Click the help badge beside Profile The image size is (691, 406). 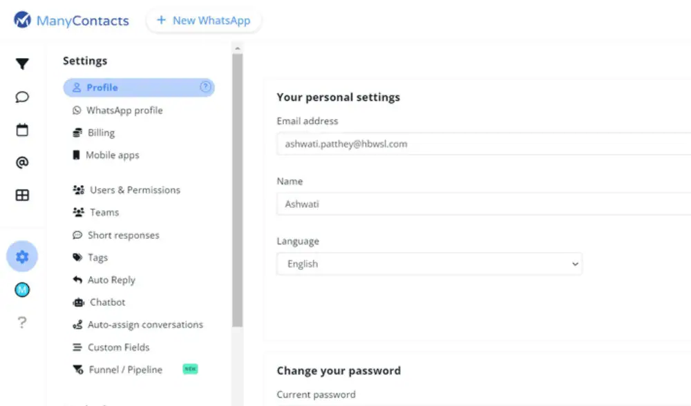205,87
